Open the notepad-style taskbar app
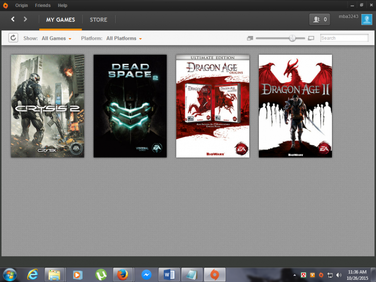The height and width of the screenshot is (282, 376). [192, 275]
